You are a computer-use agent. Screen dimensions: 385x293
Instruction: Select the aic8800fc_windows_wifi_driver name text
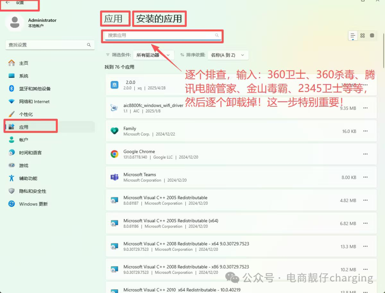tap(153, 105)
